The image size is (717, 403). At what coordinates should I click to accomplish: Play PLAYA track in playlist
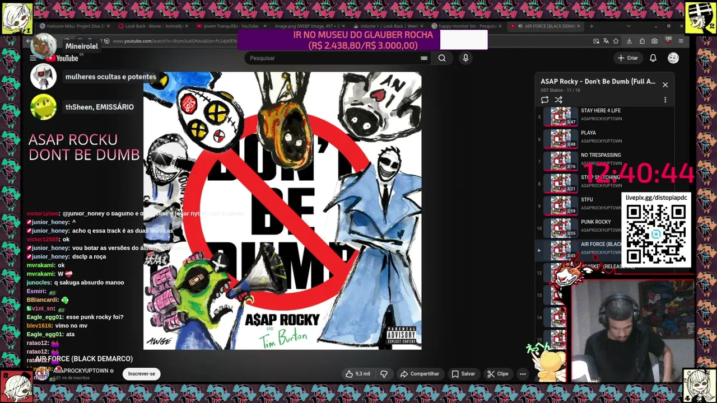coord(605,139)
